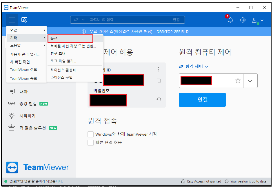Click the version check mark icon
This screenshot has width=273, height=188.
(227, 181)
